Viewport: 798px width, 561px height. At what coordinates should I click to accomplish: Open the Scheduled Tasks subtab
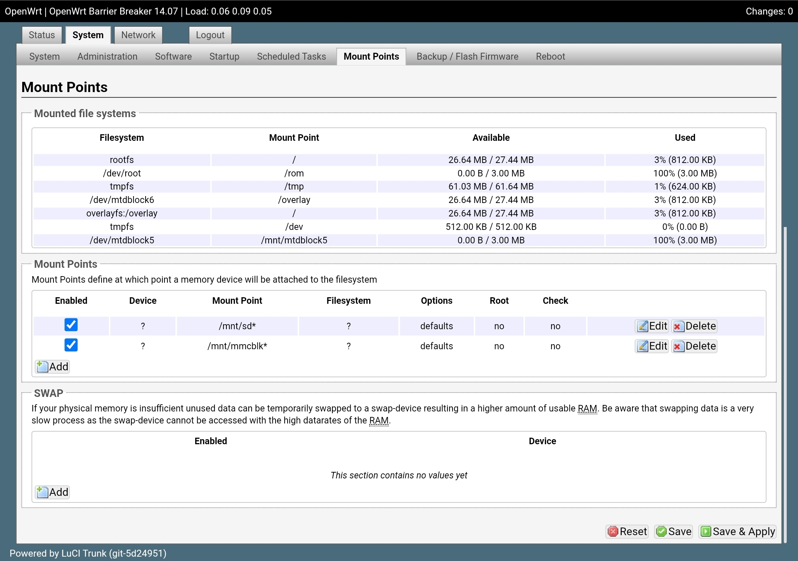[x=291, y=56]
